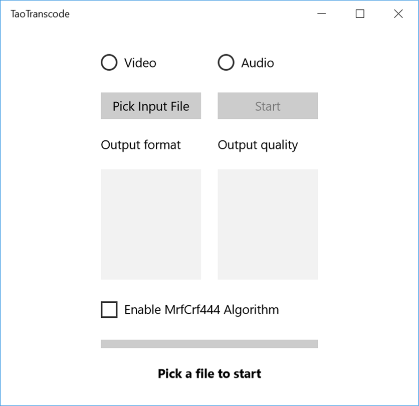The height and width of the screenshot is (406, 419).
Task: Minimize the TaoTranscode window
Action: pyautogui.click(x=321, y=14)
